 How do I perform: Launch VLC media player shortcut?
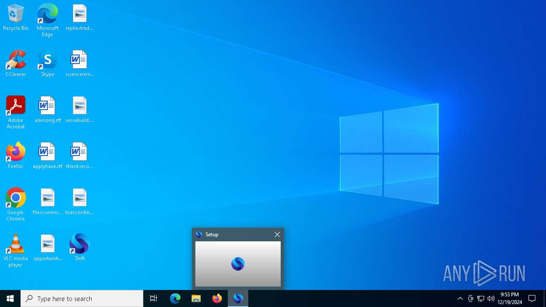click(x=16, y=251)
